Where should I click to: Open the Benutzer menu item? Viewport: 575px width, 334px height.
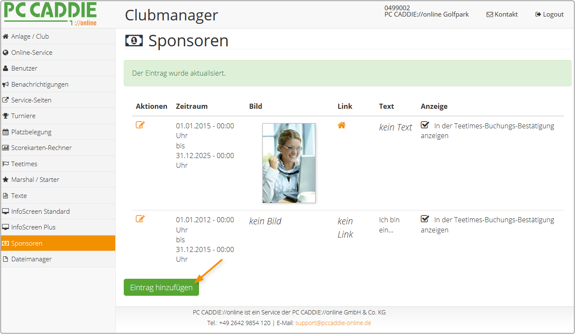(x=58, y=68)
